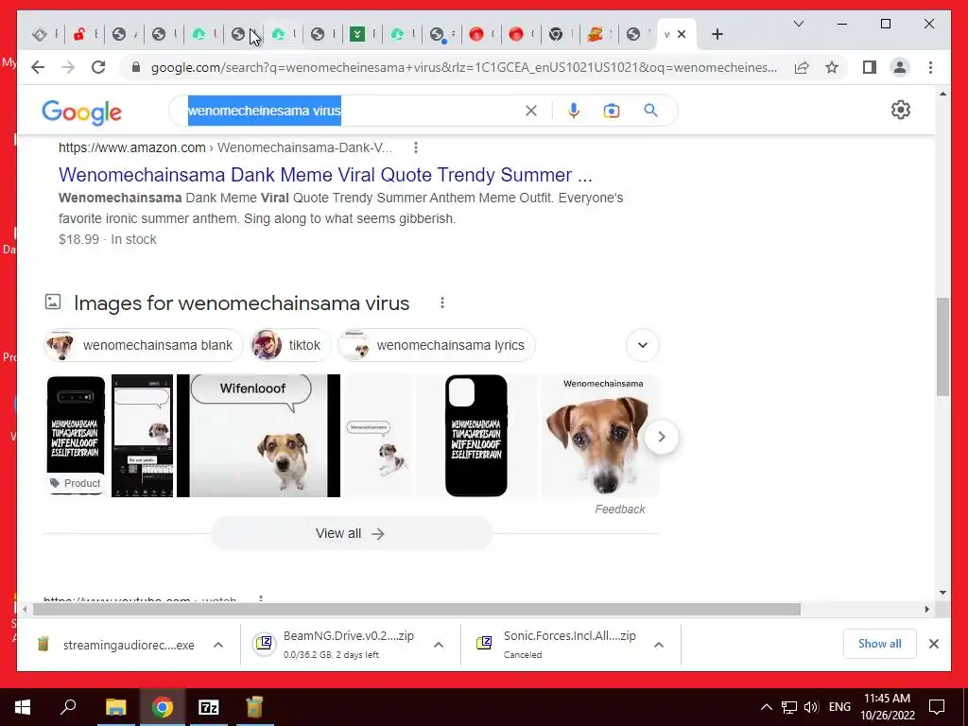Filter images by tiktok chip

[291, 345]
